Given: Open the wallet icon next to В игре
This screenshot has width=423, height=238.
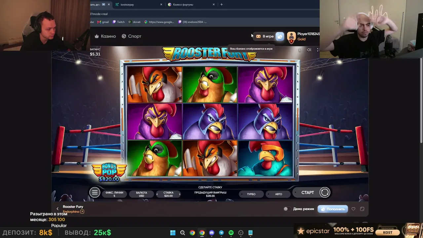Looking at the screenshot, I should [280, 36].
